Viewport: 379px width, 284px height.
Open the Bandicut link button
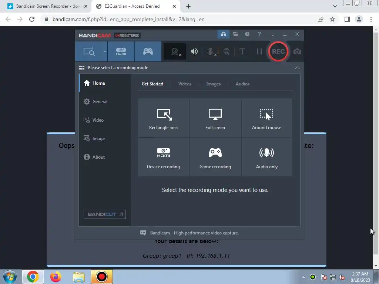click(105, 214)
